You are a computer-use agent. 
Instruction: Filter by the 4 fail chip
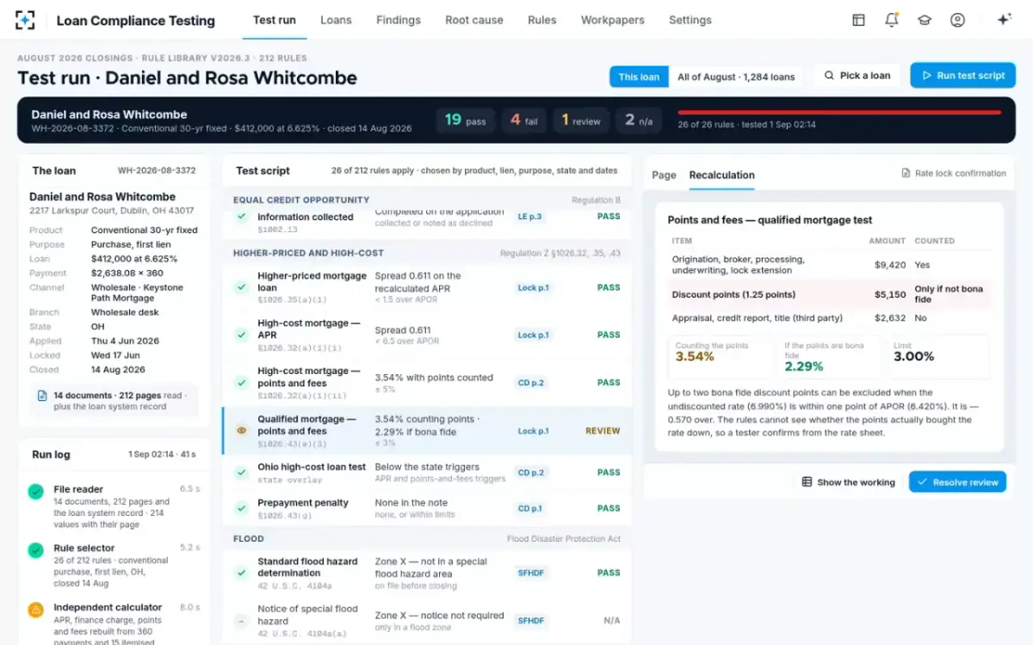(523, 120)
